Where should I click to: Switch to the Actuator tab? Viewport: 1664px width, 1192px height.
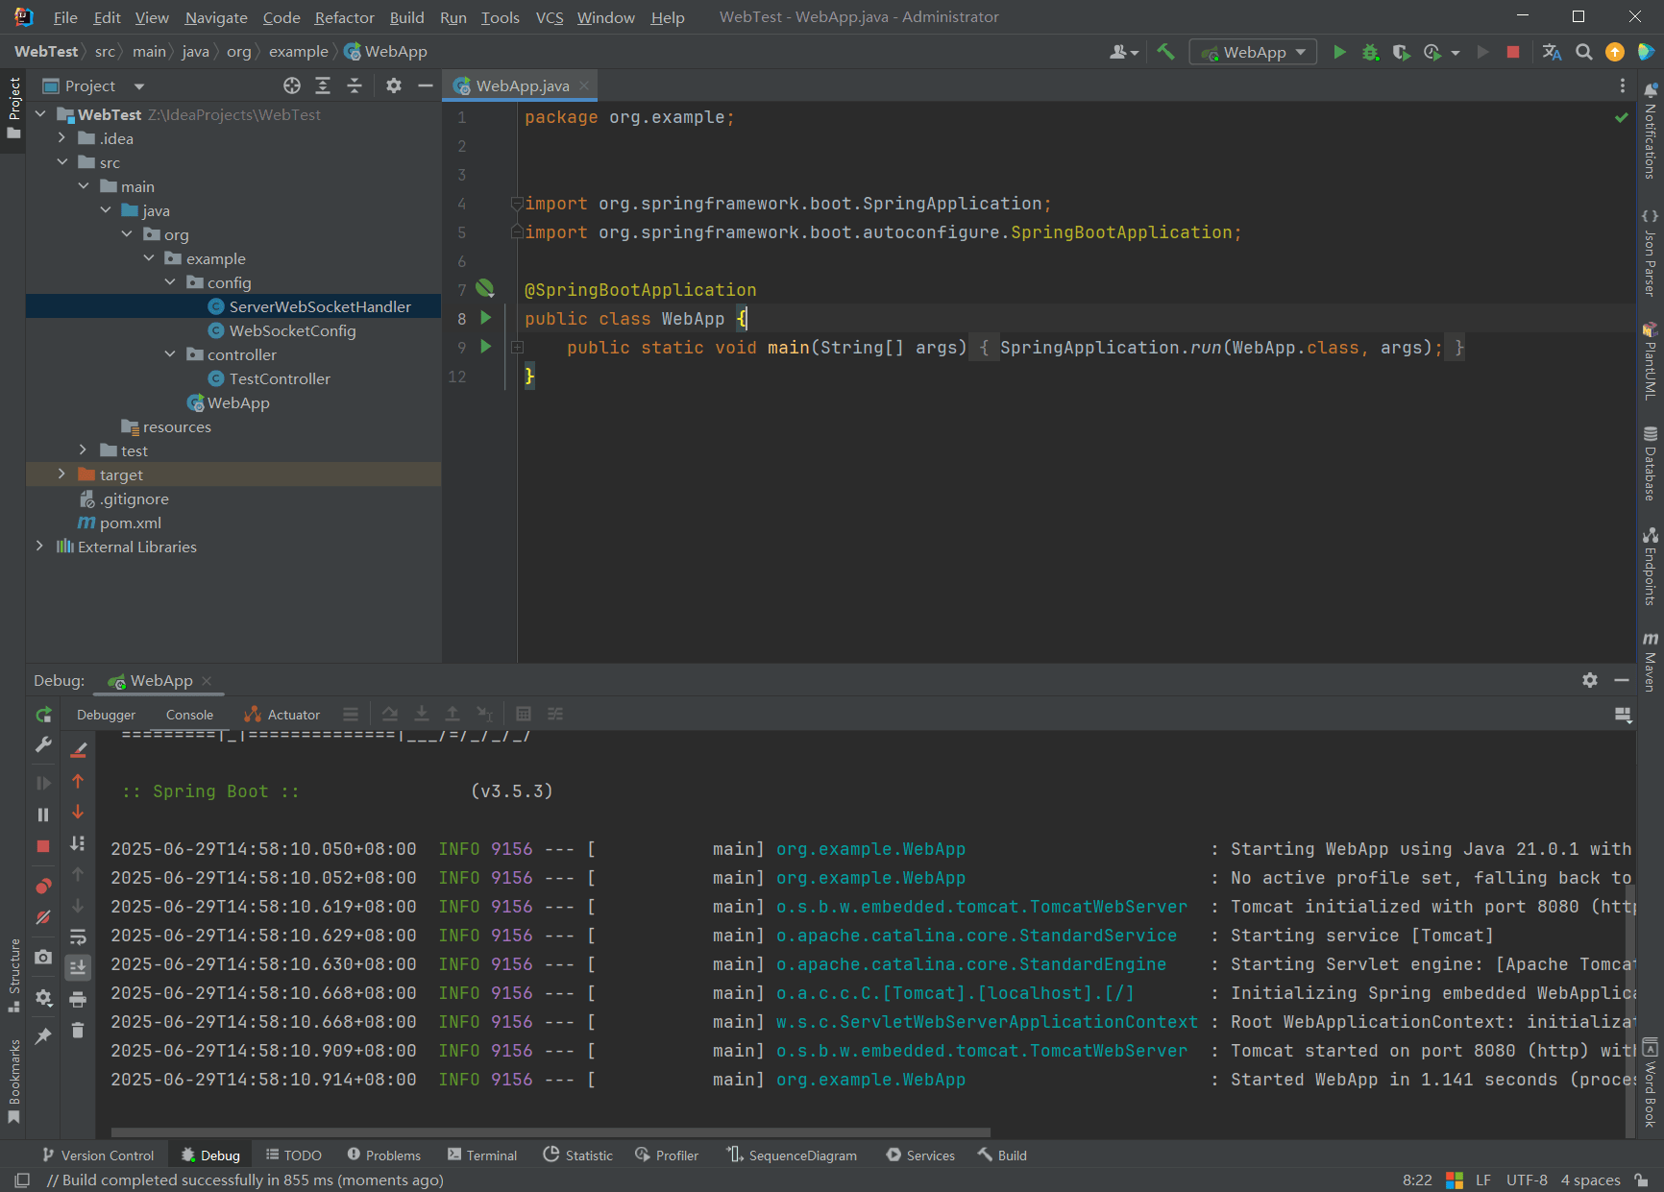click(x=281, y=715)
